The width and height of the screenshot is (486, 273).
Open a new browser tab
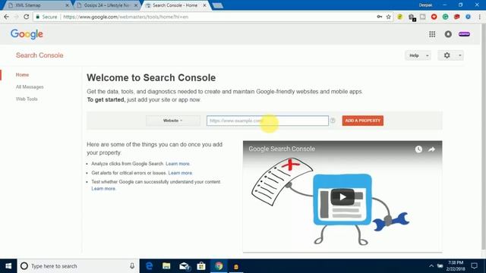[x=218, y=5]
